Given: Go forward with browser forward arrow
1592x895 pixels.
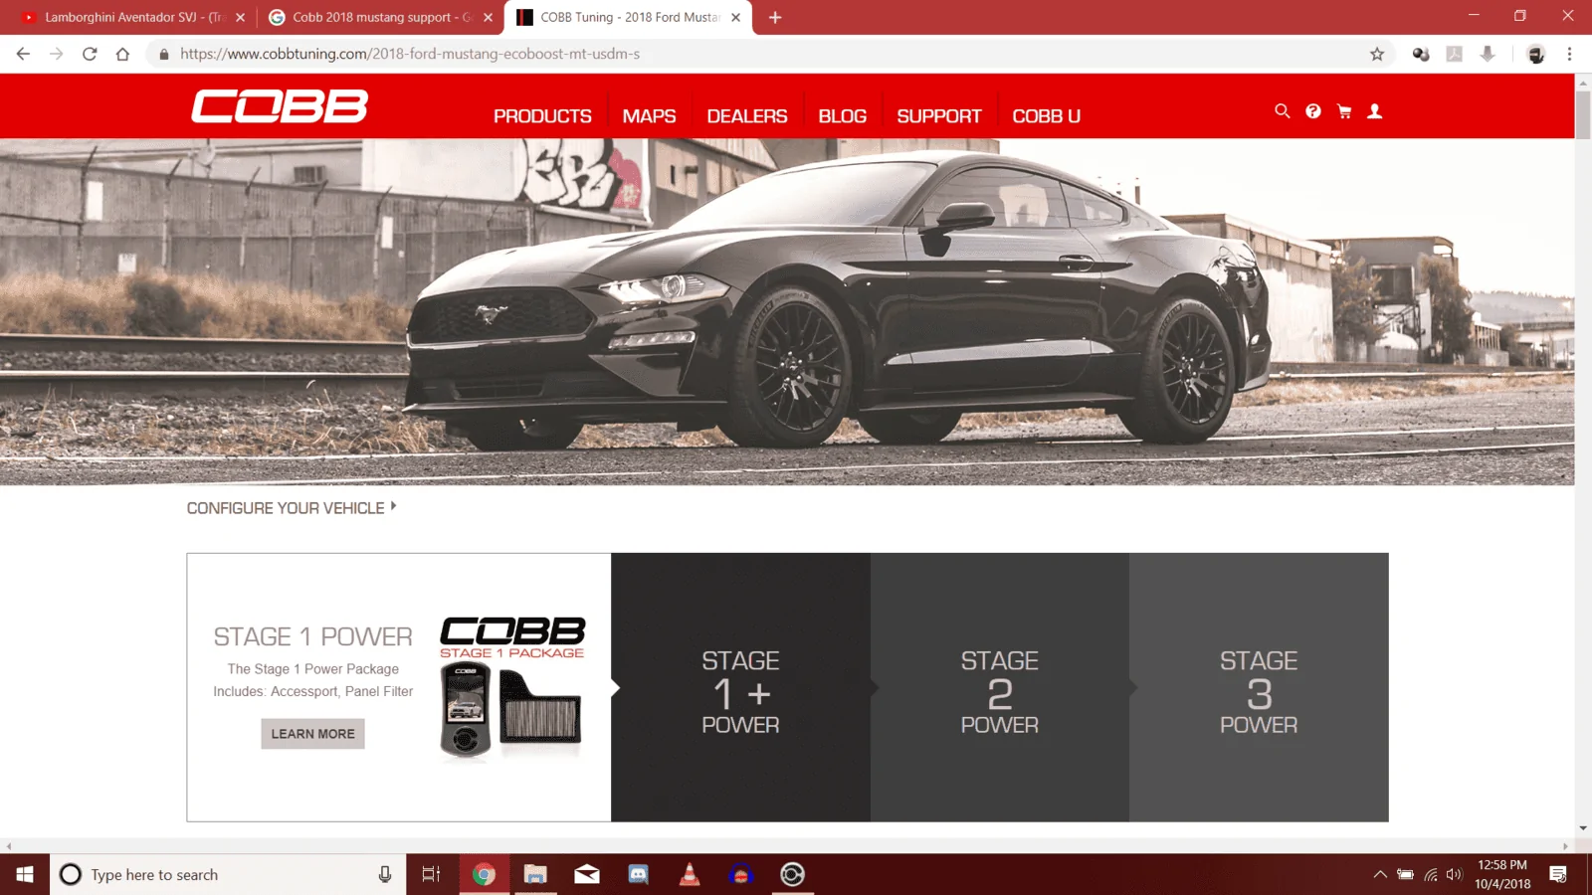Looking at the screenshot, I should click(57, 54).
